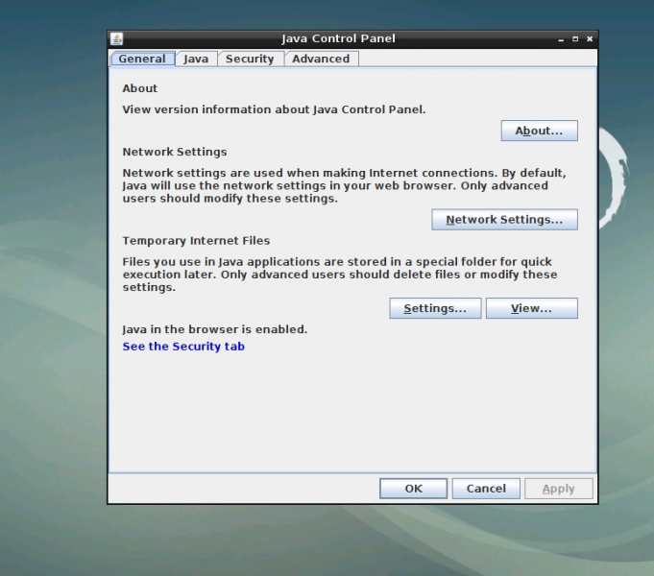Click the 'Java in the browser is enabled' text
Screen dimensions: 654x576
(215, 329)
